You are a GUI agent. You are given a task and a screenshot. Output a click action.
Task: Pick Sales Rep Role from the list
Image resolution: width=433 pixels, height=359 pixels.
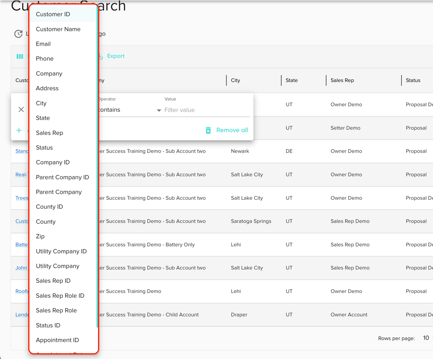pyautogui.click(x=64, y=310)
